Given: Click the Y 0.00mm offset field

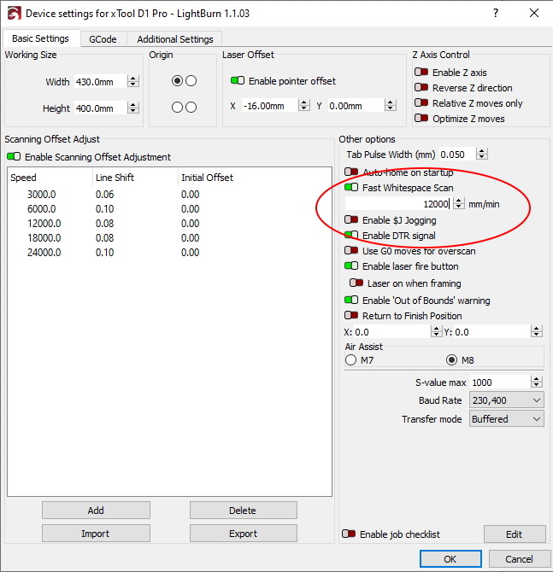Looking at the screenshot, I should [356, 106].
